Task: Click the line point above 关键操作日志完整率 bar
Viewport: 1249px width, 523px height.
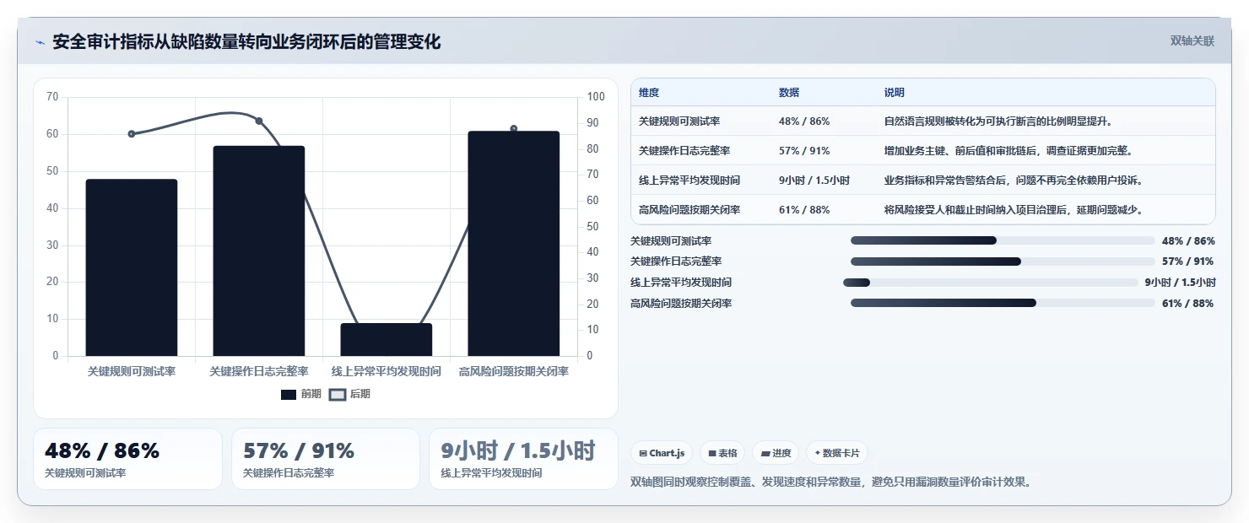Action: (x=259, y=121)
